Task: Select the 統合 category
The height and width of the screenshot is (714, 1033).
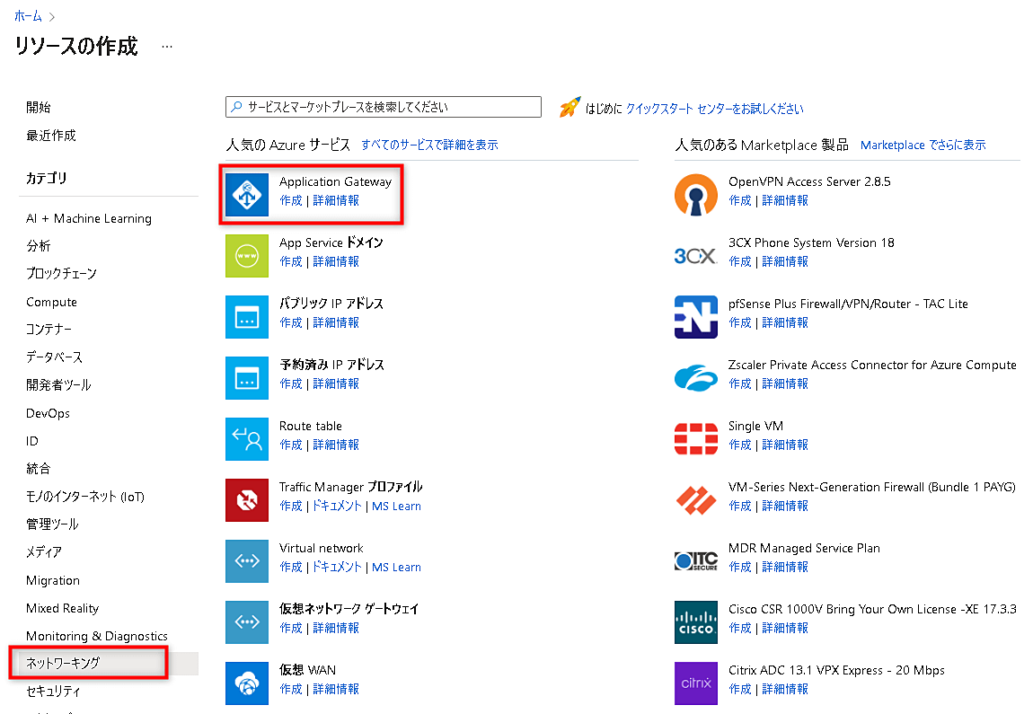Action: [x=39, y=469]
